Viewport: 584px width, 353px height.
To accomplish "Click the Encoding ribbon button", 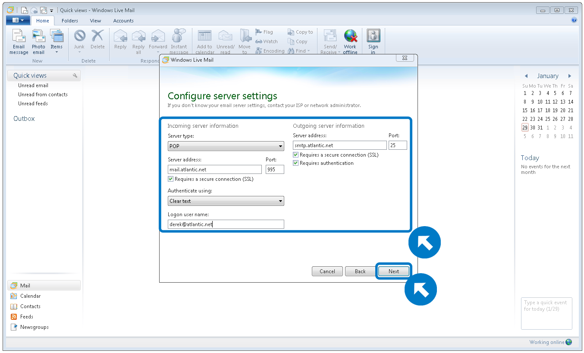I will pyautogui.click(x=270, y=51).
